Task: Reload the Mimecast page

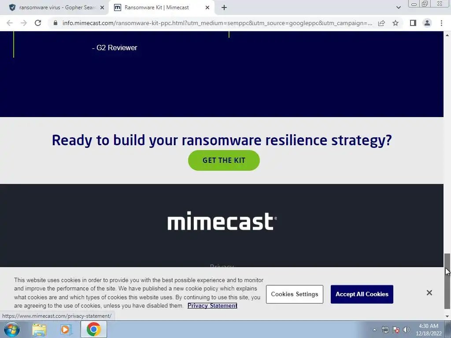Action: point(38,23)
